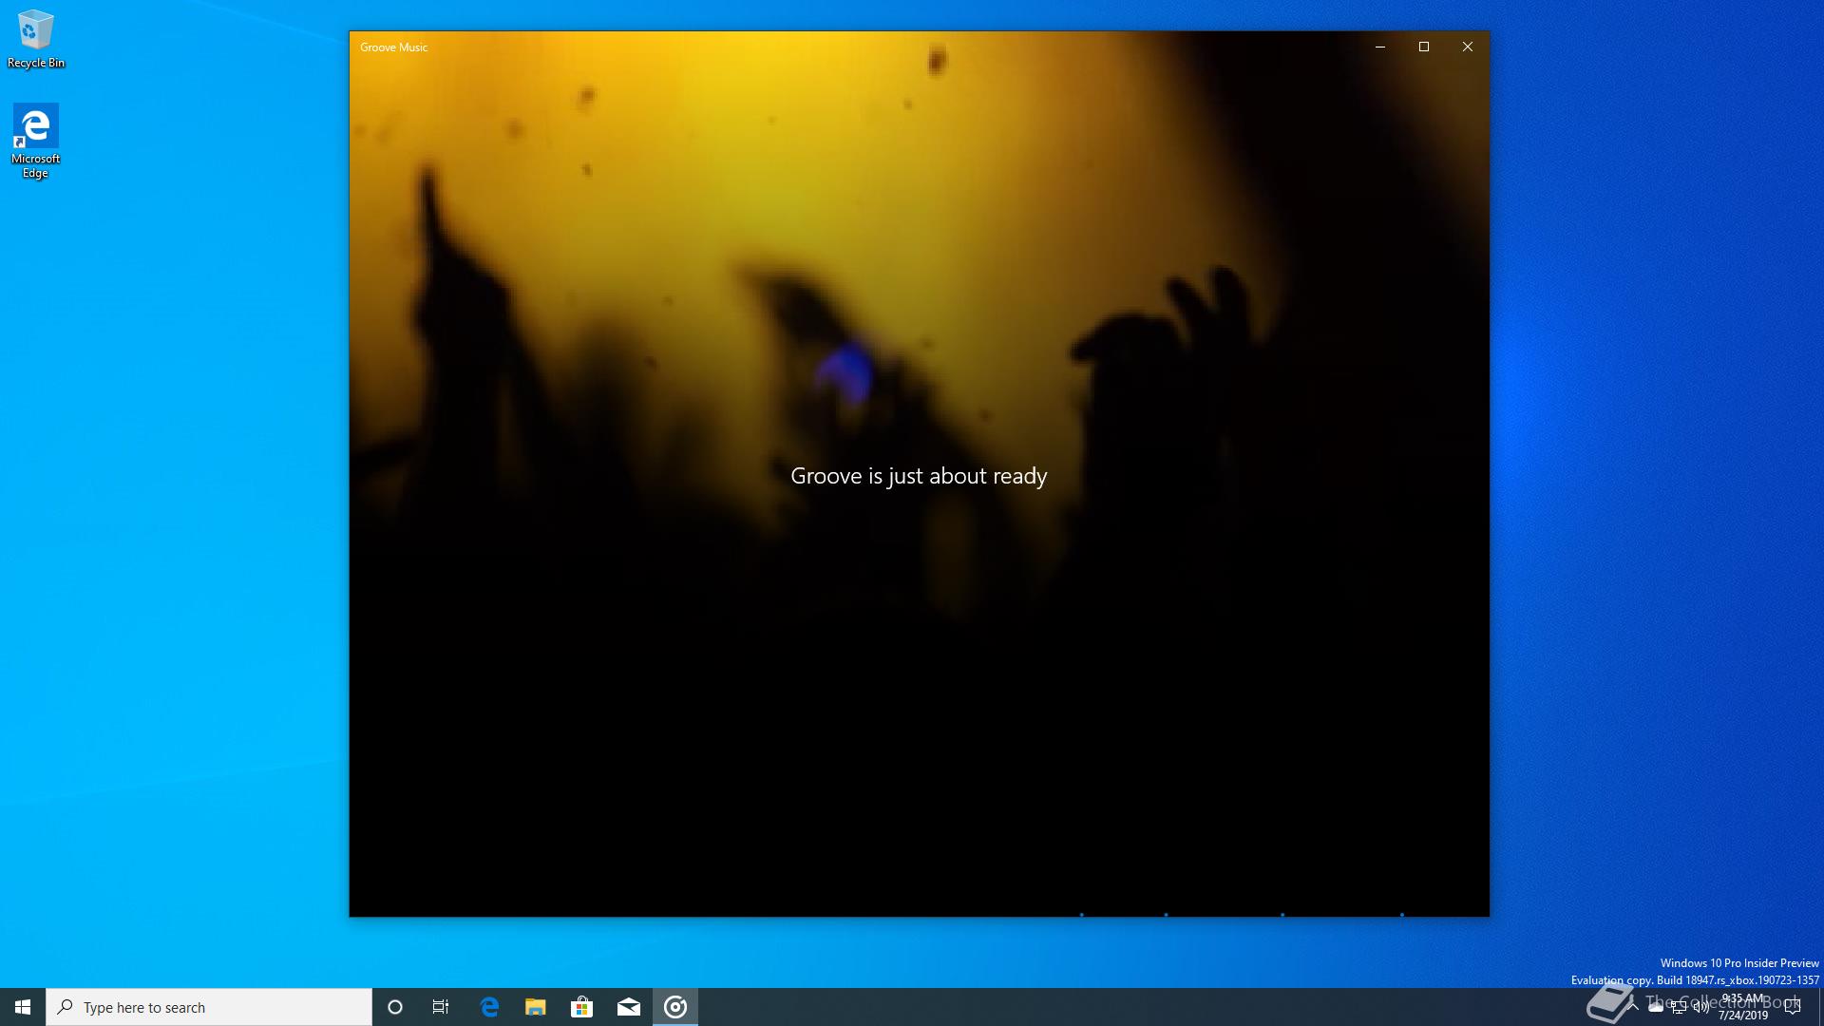The width and height of the screenshot is (1824, 1026).
Task: Open the Windows Start menu
Action: click(23, 1007)
